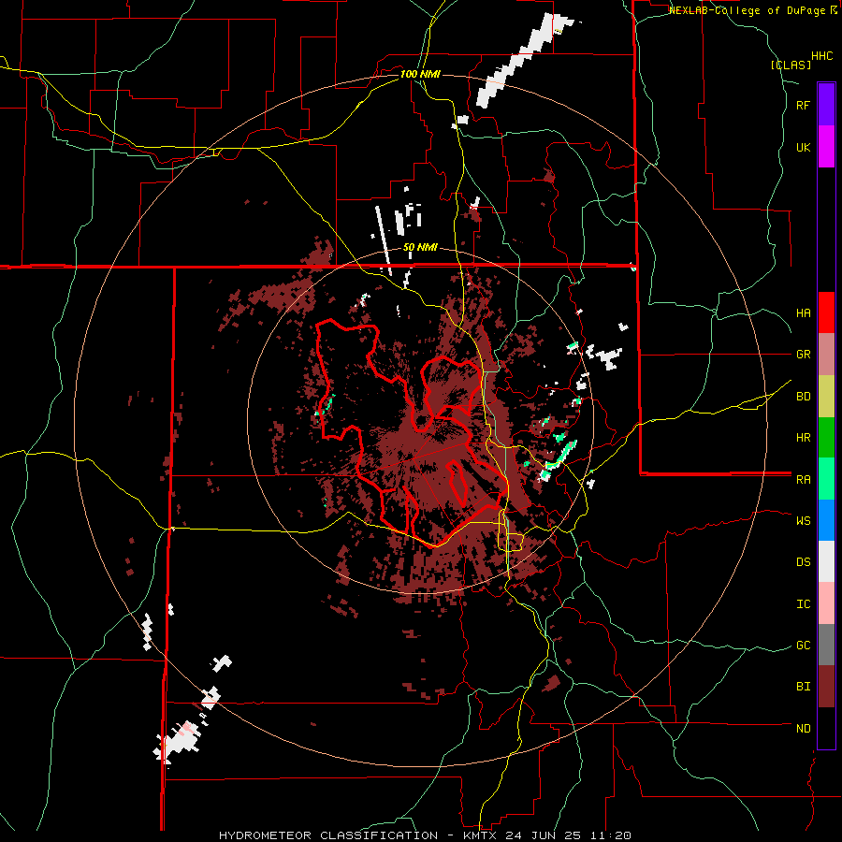The image size is (842, 842).
Task: Click the WS legend label
Action: tap(803, 520)
